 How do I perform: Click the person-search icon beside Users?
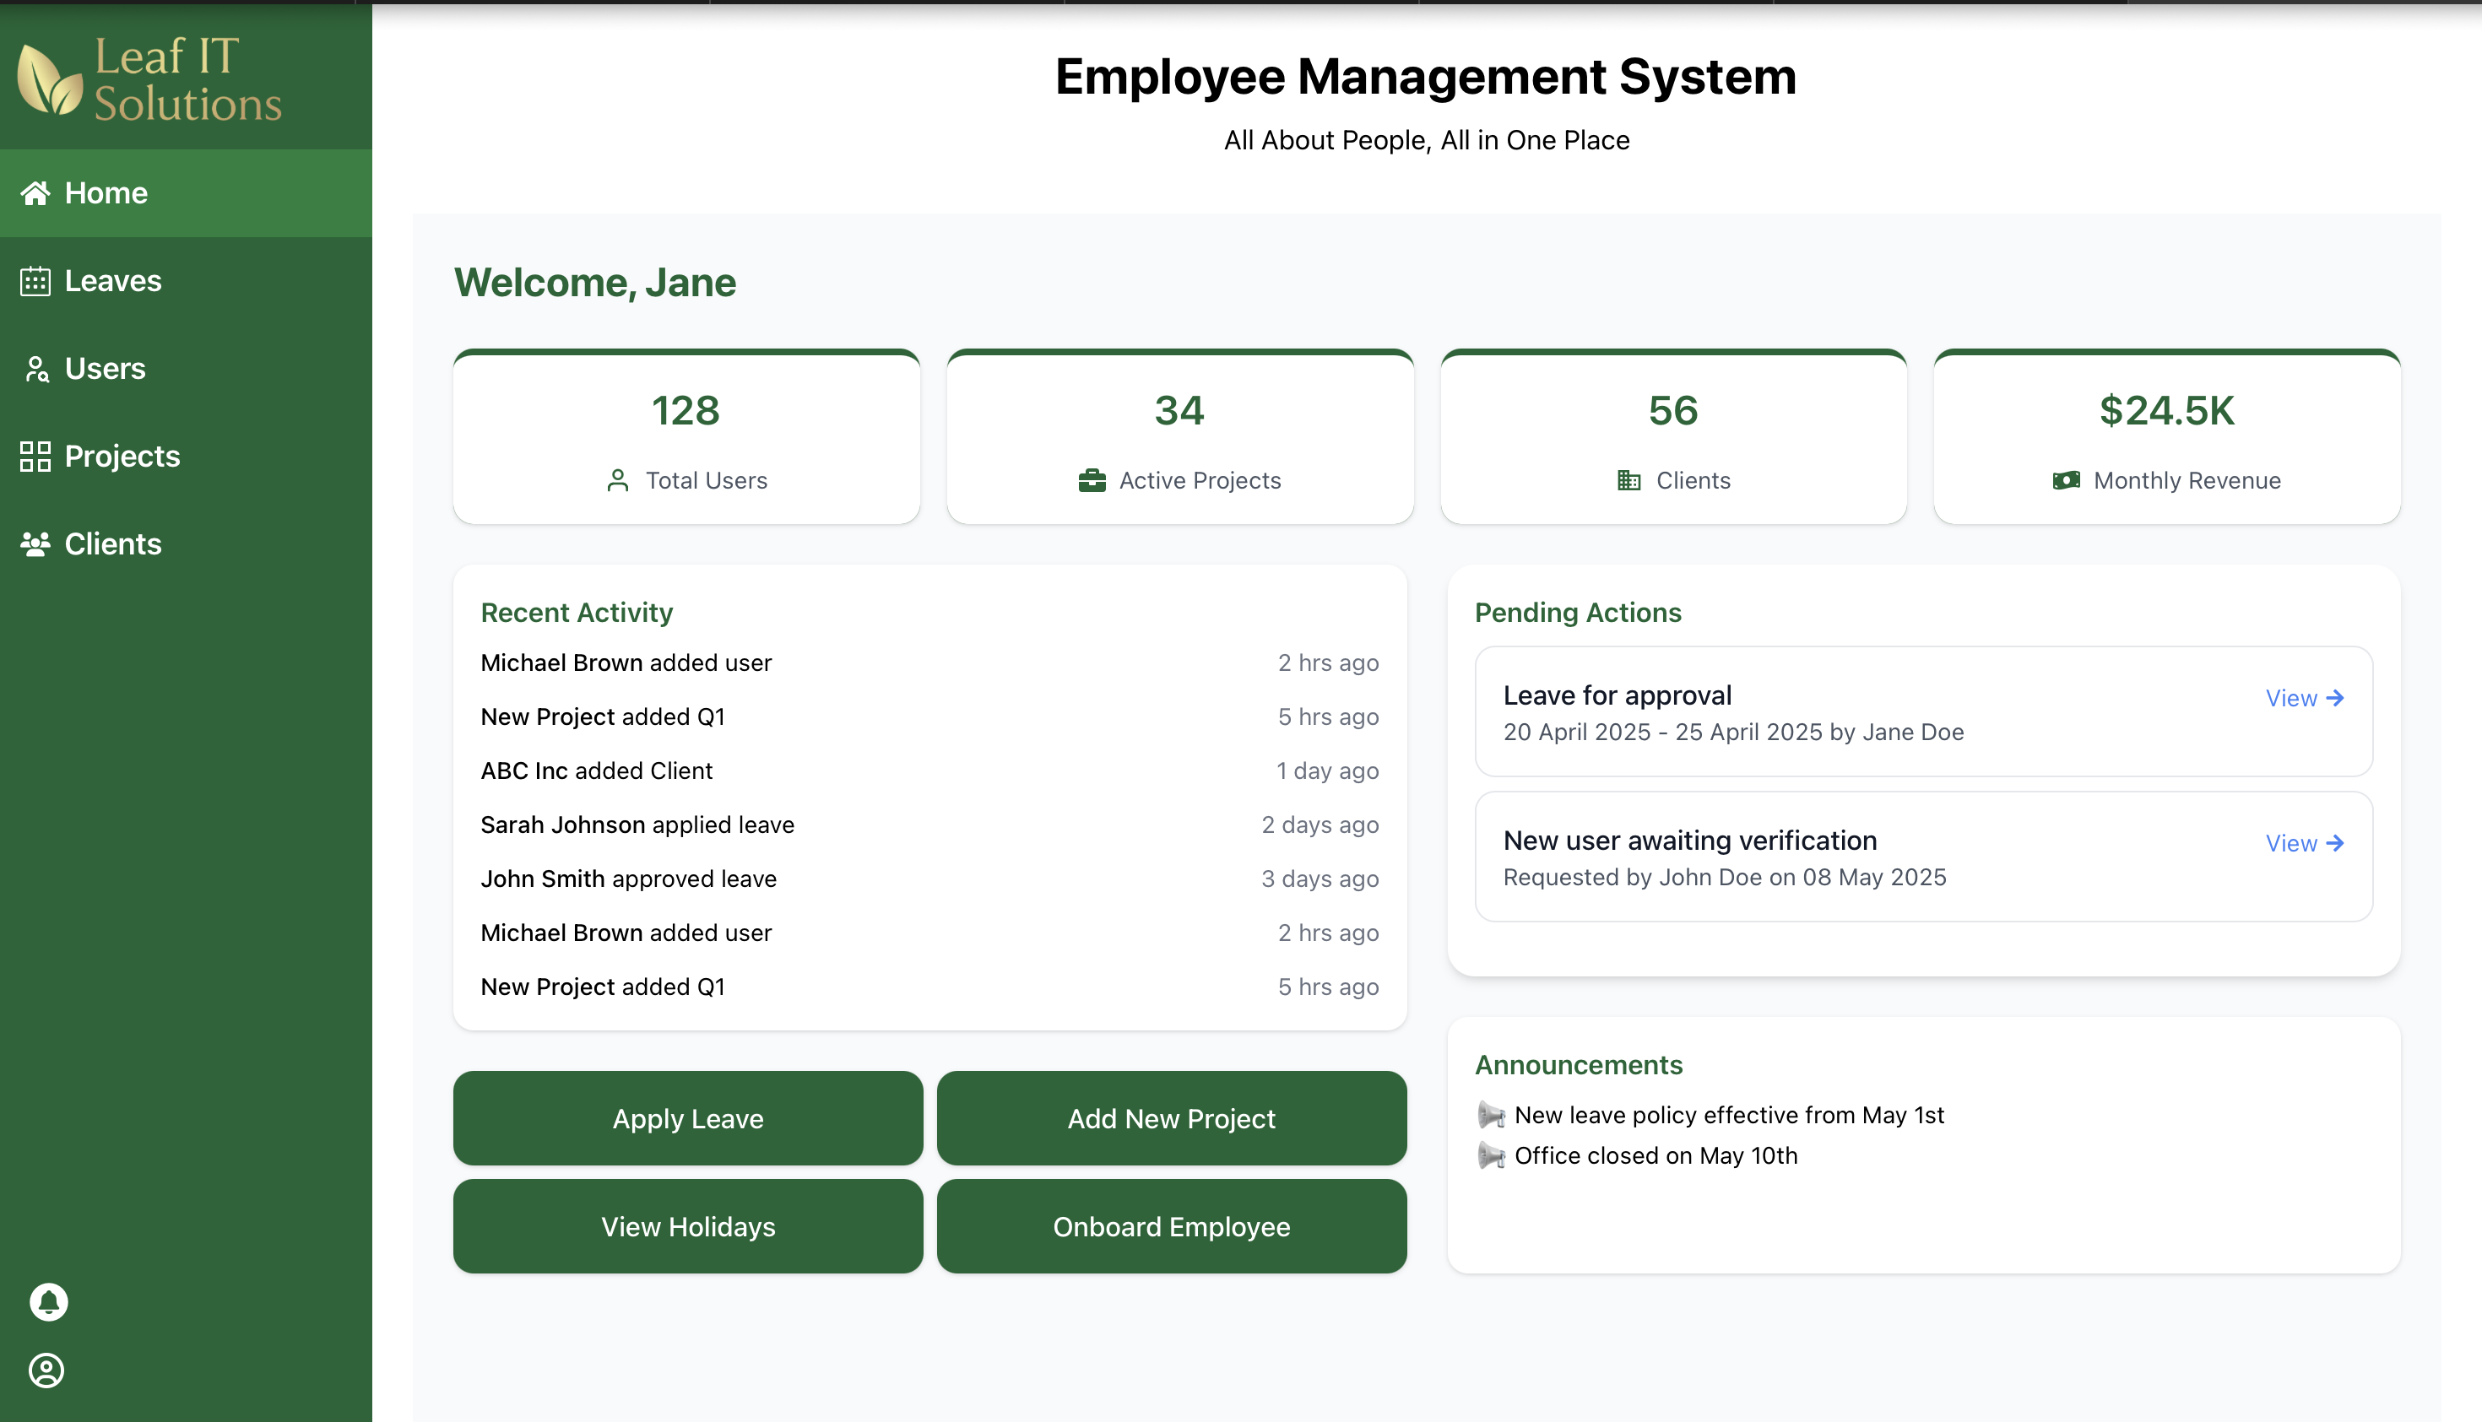click(x=35, y=369)
